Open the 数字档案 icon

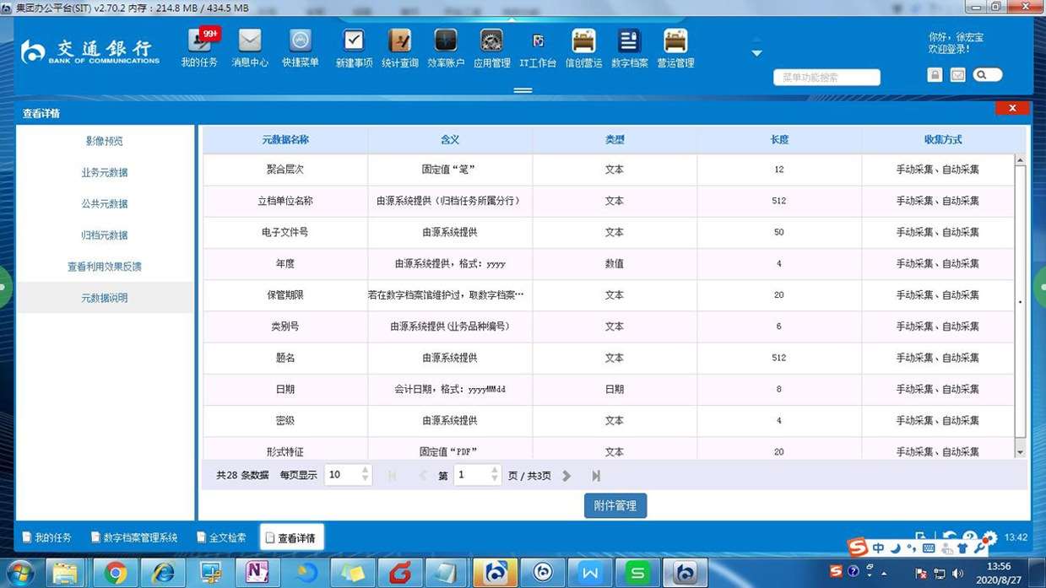click(629, 48)
